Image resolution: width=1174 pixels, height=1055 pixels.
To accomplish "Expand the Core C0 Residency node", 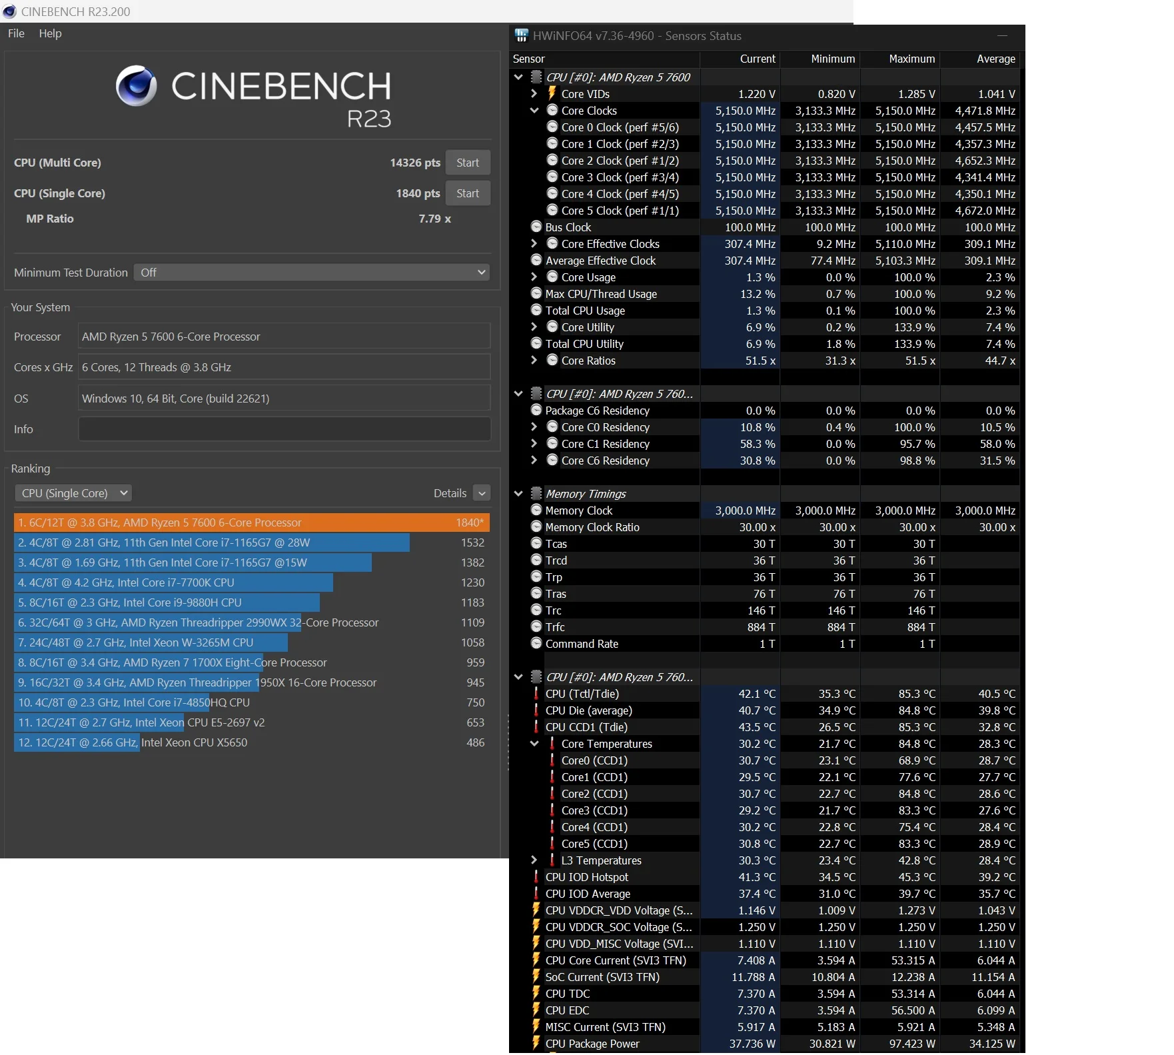I will tap(534, 427).
